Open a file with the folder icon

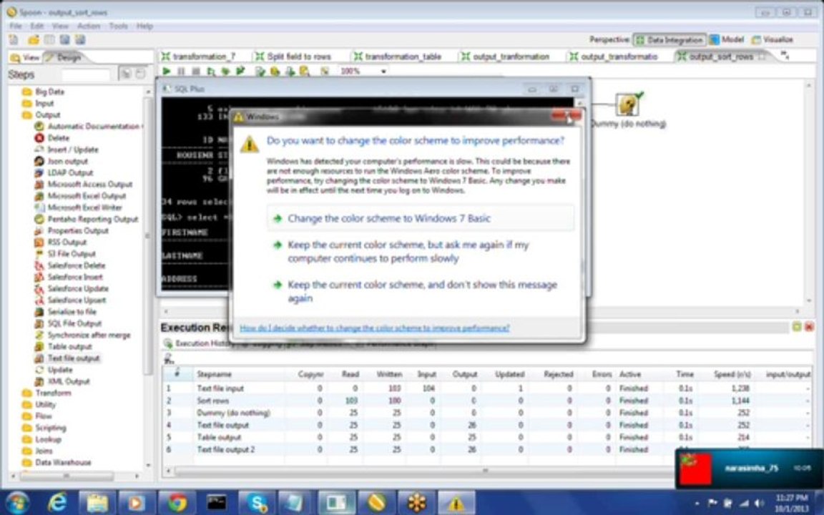34,40
